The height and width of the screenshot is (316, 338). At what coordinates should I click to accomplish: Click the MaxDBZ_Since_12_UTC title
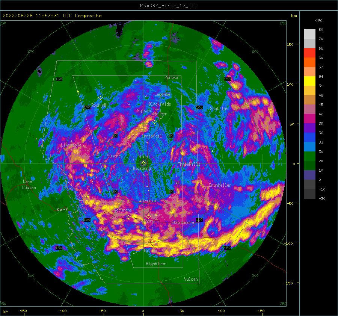(169, 6)
